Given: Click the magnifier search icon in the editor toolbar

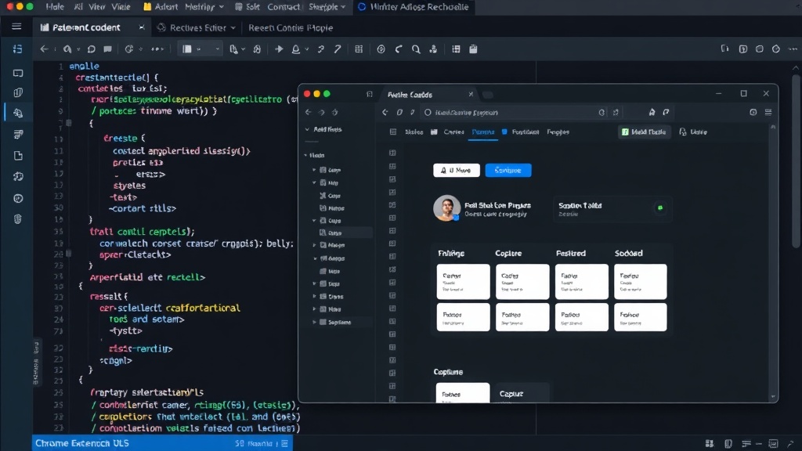Looking at the screenshot, I should tap(416, 49).
